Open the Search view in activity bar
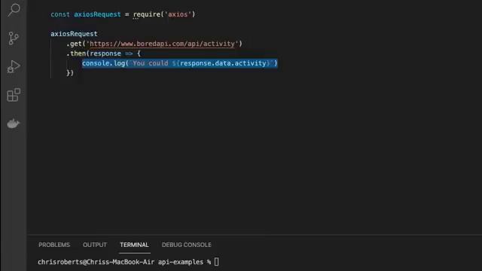Viewport: 482px width, 271px height. click(14, 10)
